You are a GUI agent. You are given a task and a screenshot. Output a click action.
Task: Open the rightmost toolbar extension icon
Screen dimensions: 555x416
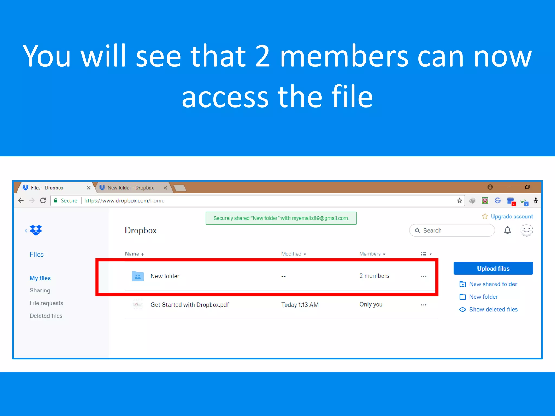pos(536,200)
